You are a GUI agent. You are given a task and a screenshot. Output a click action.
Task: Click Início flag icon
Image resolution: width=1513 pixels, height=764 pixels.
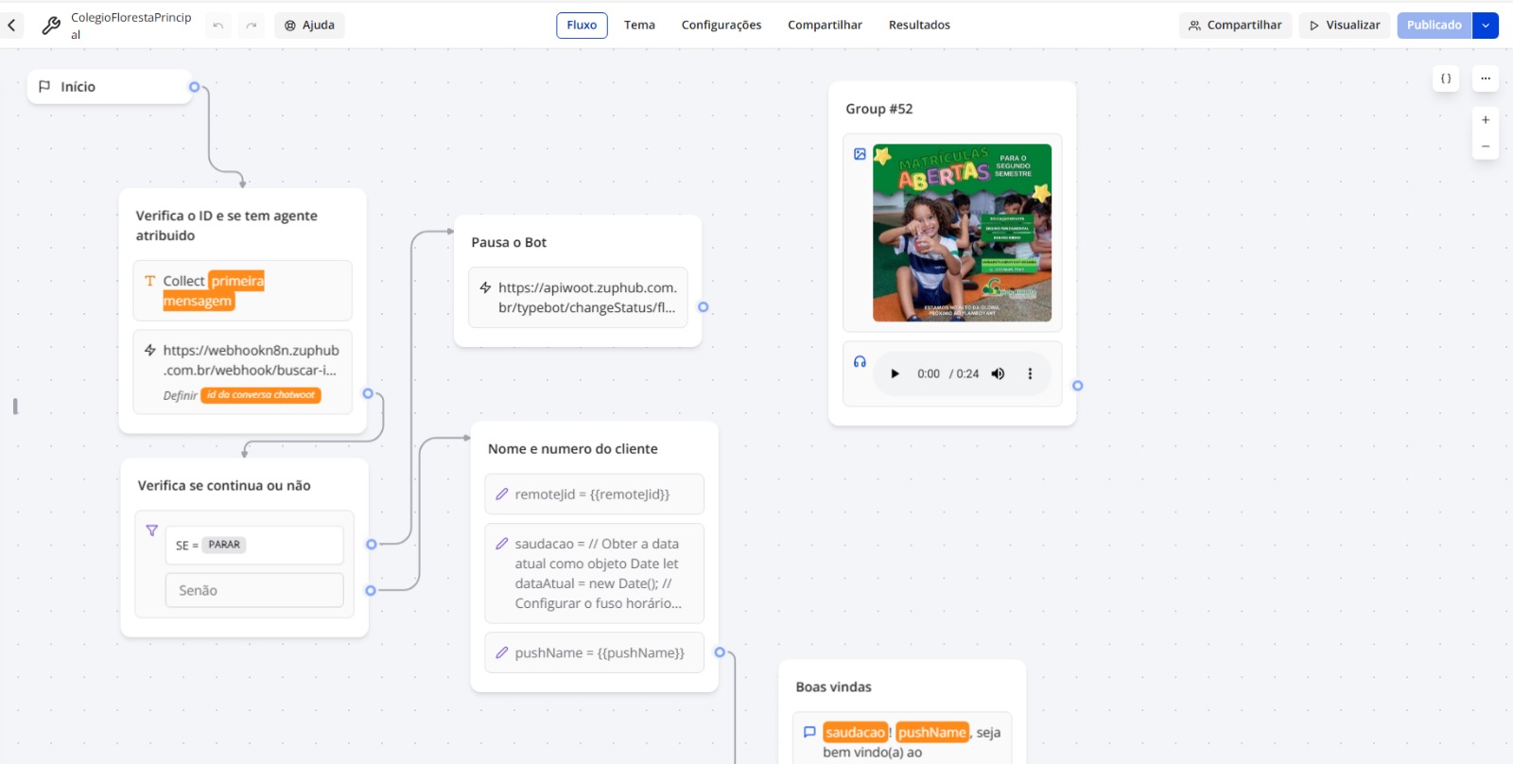44,87
